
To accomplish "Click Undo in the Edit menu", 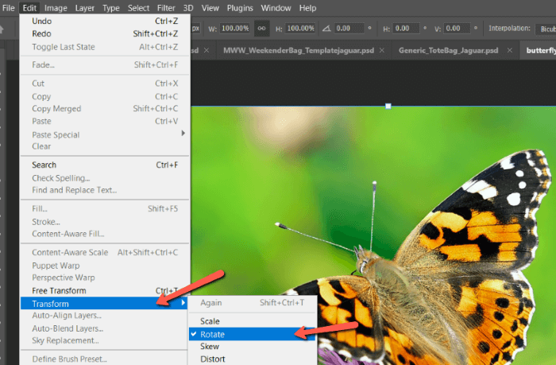I will 42,21.
